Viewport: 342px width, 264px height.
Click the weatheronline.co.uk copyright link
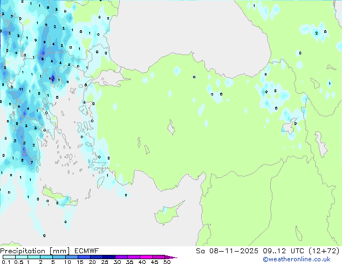click(x=297, y=259)
